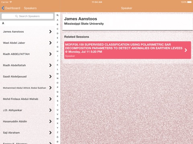Image resolution: width=193 pixels, height=144 pixels.
Task: Go back to Dashboard
Action: coord(11,8)
